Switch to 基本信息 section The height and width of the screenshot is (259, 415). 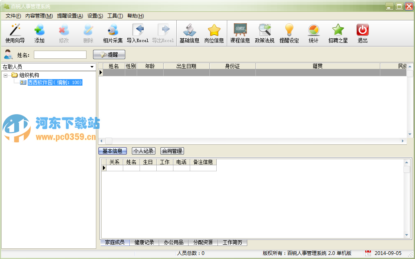tap(113, 151)
